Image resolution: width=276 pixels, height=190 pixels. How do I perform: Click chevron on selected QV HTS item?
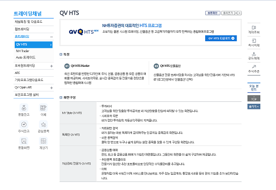51,45
